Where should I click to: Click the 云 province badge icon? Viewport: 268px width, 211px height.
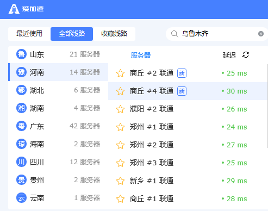pos(21,198)
